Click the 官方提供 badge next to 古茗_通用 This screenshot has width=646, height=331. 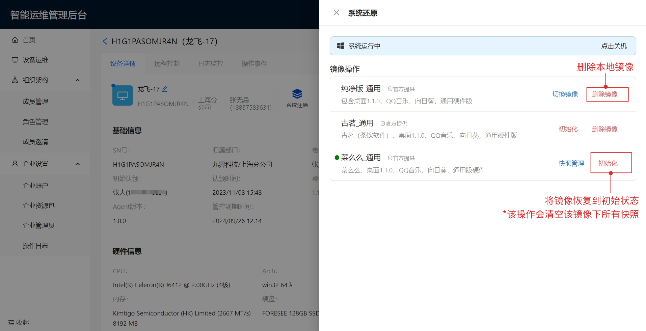click(x=394, y=123)
